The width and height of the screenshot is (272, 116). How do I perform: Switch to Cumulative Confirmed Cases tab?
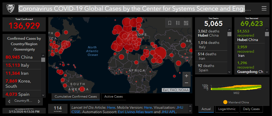[76, 97]
